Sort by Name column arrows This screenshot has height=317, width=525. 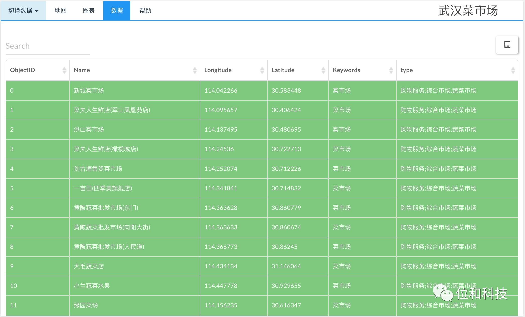[x=195, y=70]
